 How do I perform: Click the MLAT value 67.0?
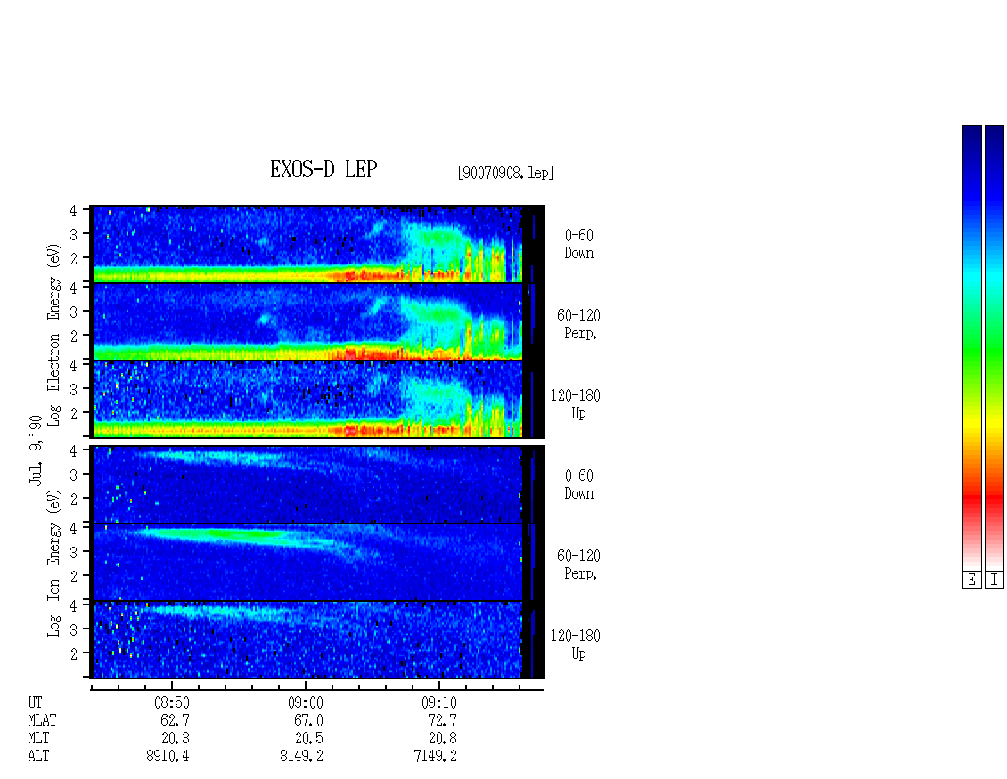309,720
